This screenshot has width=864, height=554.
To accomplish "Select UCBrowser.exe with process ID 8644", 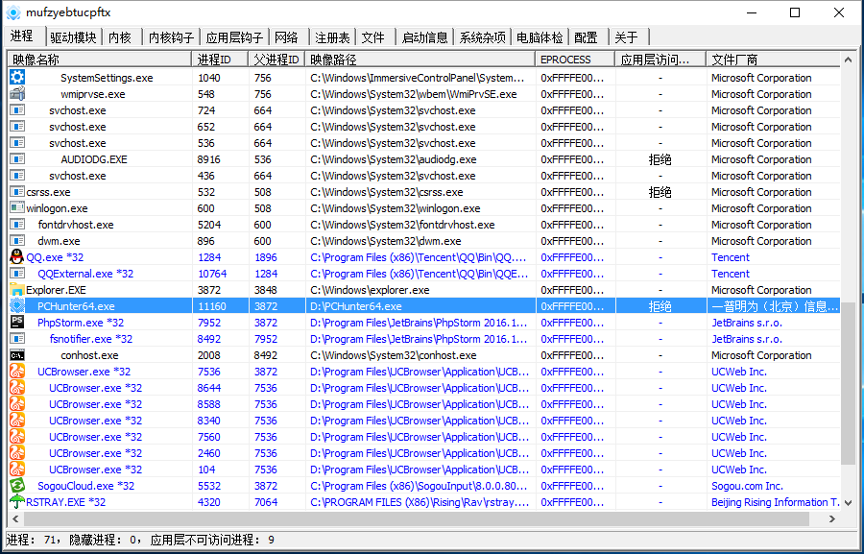I will pos(95,388).
